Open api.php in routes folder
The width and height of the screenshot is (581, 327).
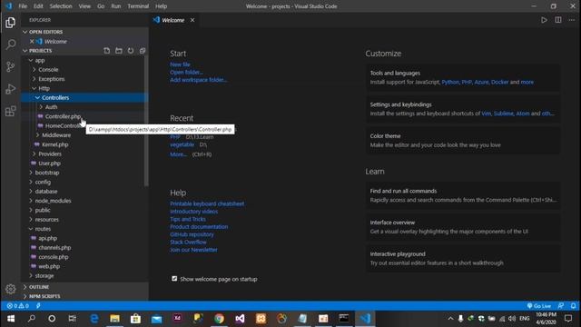[x=47, y=238]
